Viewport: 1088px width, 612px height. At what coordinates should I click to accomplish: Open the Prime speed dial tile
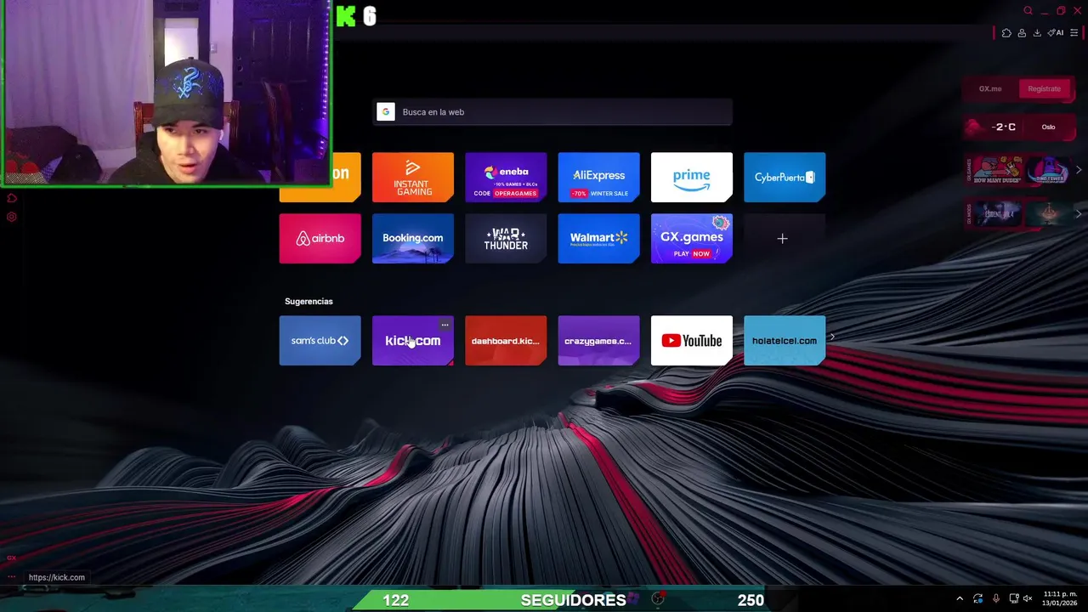(692, 178)
